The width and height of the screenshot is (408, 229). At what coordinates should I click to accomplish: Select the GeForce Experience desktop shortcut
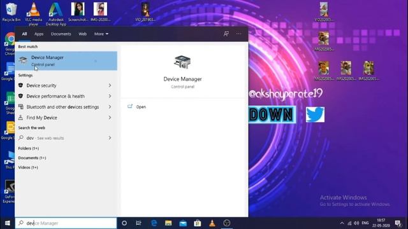click(x=9, y=191)
